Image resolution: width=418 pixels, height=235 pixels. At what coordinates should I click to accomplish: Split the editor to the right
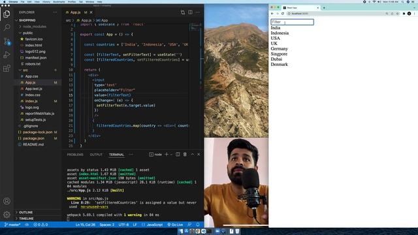pos(190,12)
